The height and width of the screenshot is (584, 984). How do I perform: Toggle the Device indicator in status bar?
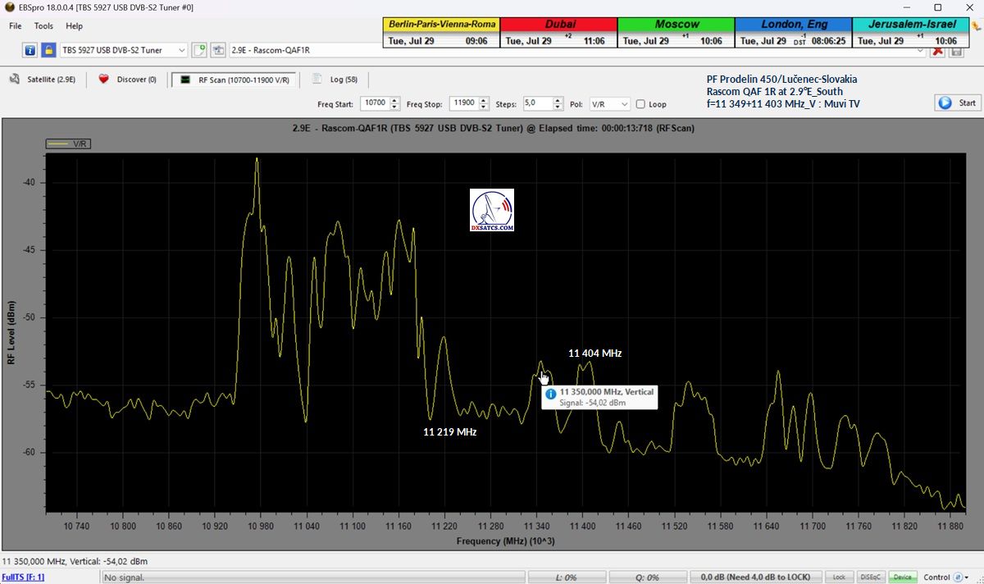(902, 577)
